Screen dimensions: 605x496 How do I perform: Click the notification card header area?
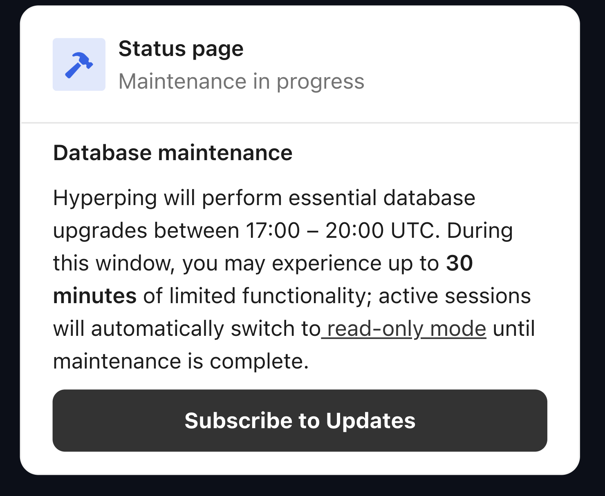coord(302,64)
